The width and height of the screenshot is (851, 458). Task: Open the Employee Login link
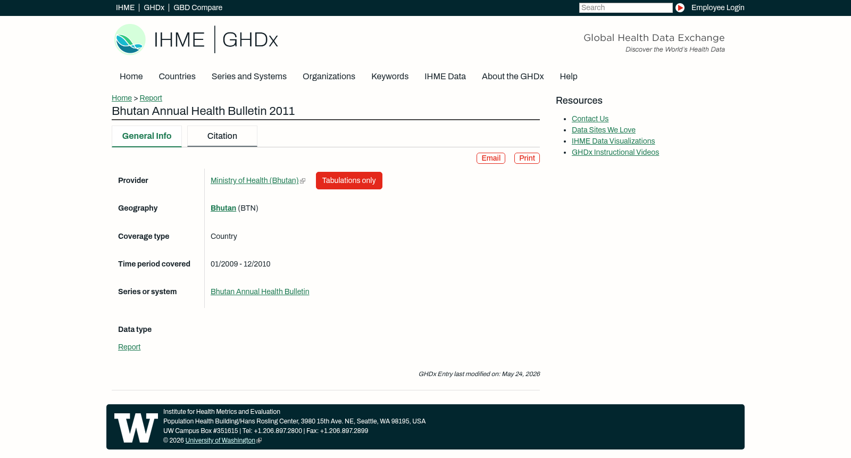tap(718, 7)
